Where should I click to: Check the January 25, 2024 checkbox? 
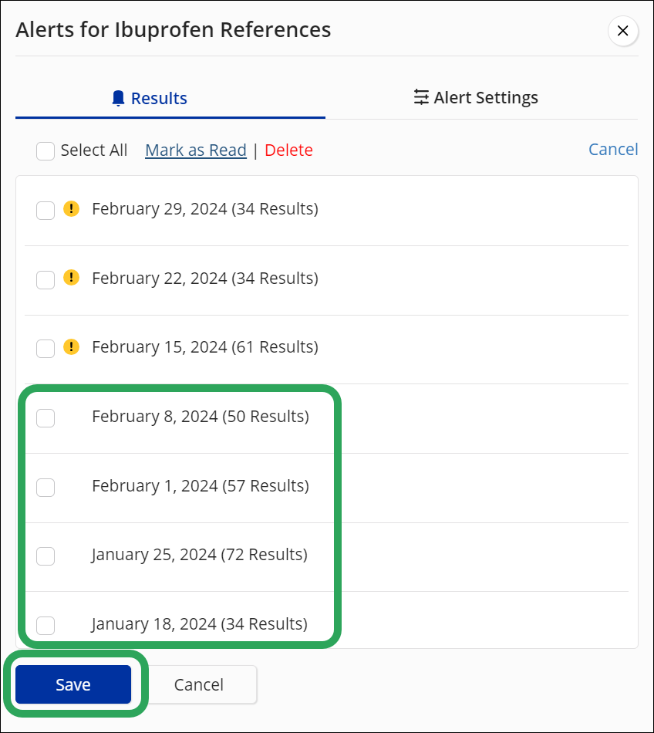pos(46,556)
